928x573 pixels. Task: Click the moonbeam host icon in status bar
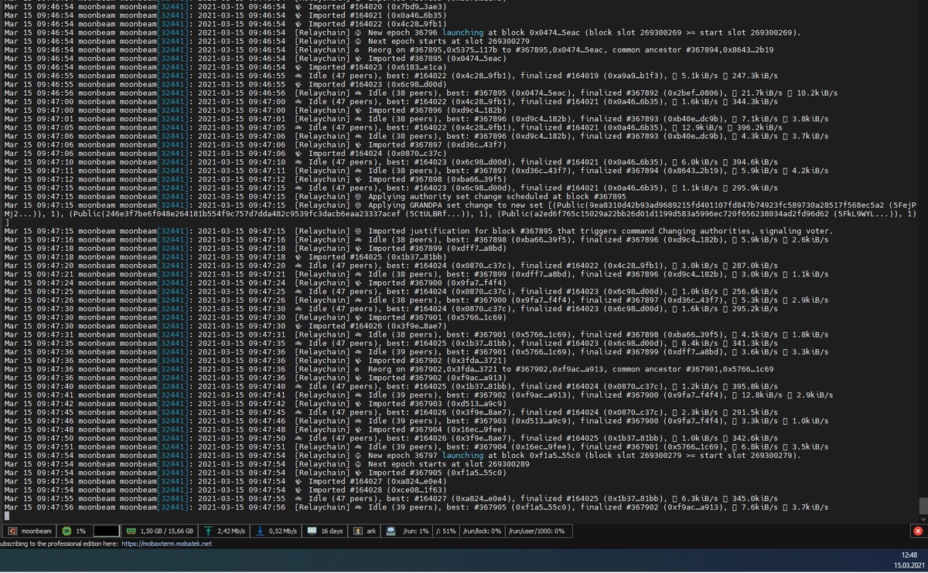[x=14, y=531]
